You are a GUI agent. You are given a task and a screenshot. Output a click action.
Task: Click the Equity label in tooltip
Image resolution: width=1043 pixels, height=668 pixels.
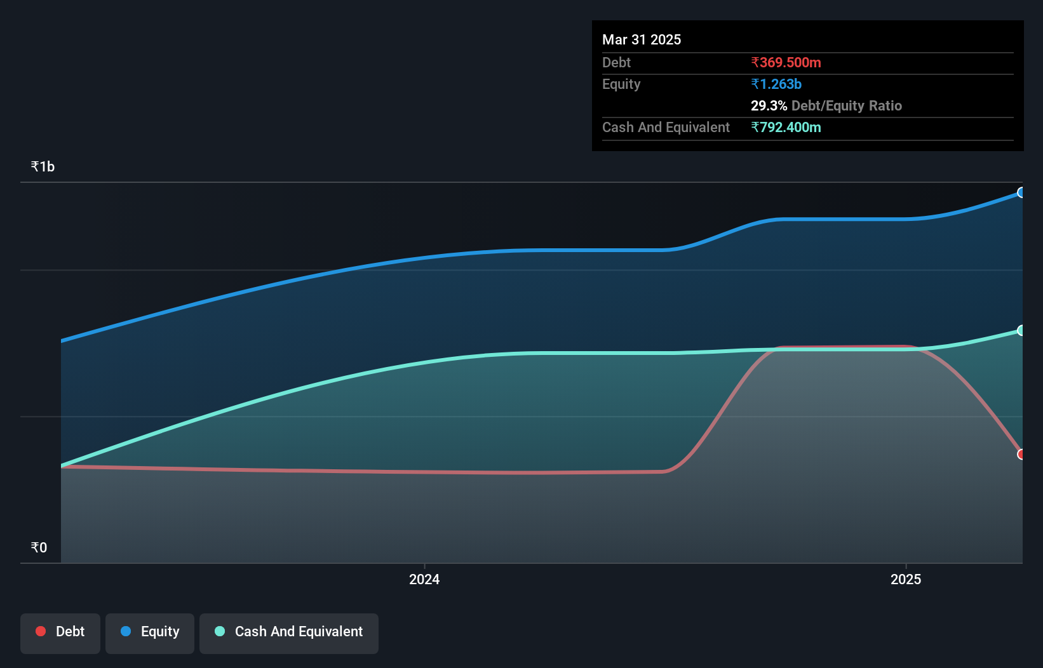point(621,84)
